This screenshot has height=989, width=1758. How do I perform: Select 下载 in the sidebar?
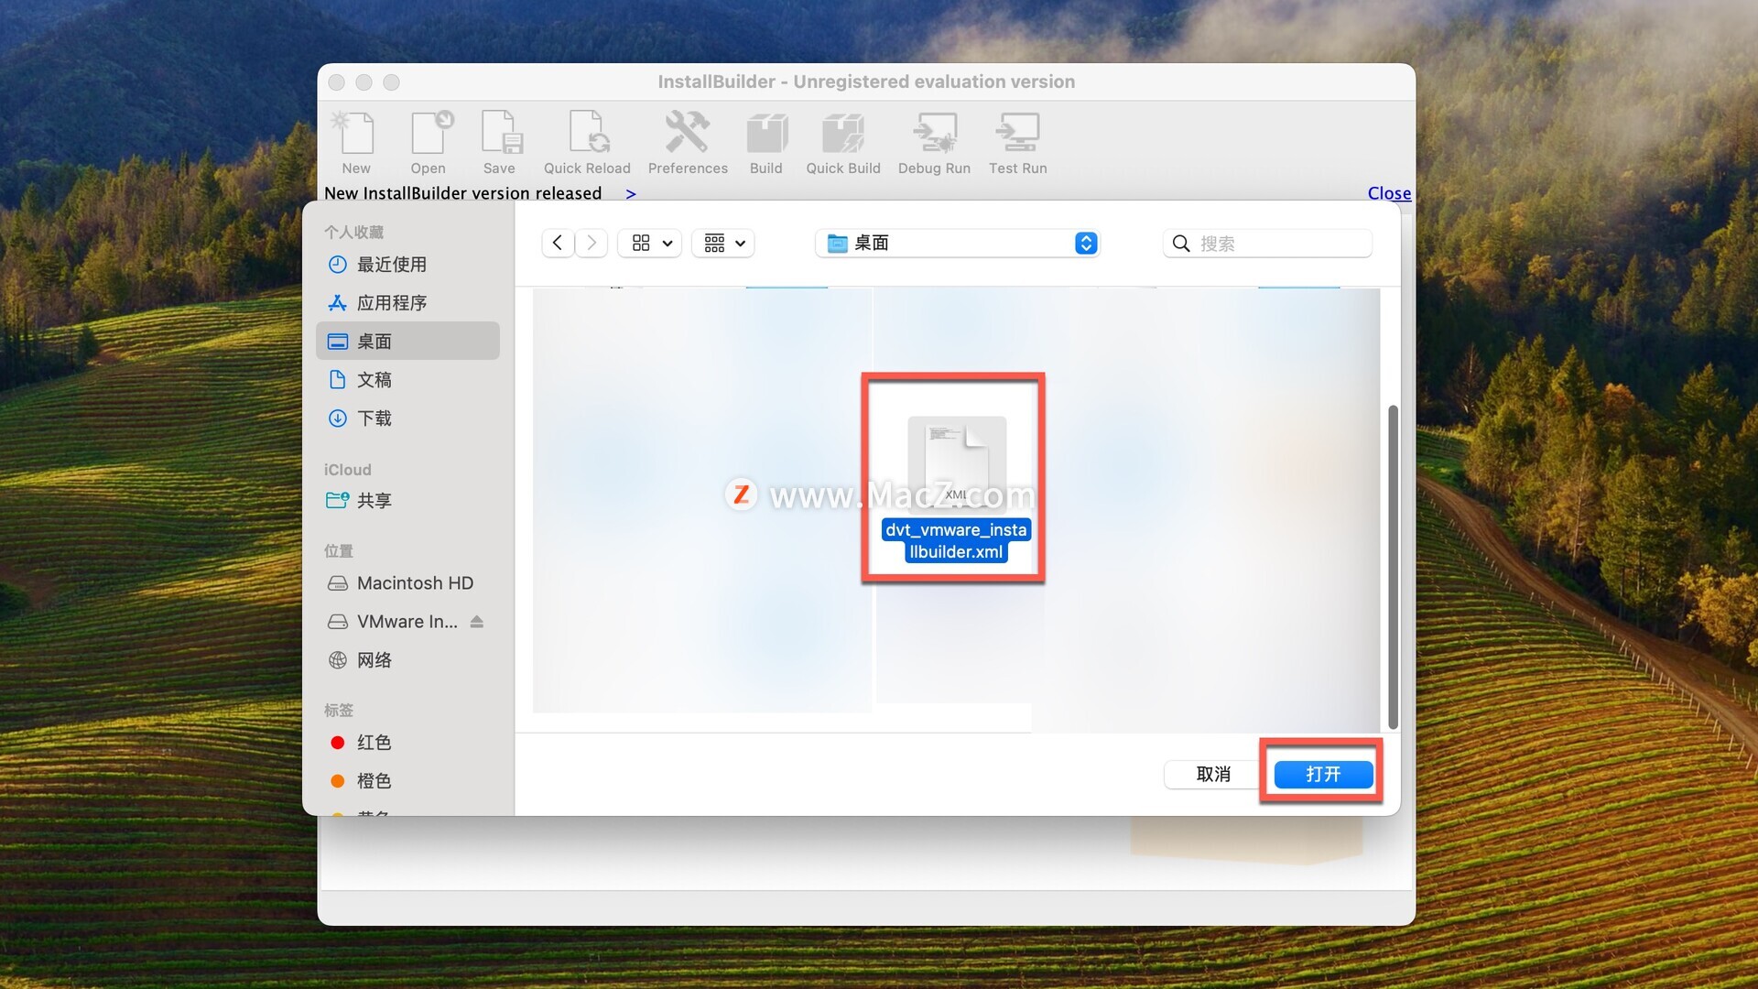point(407,418)
